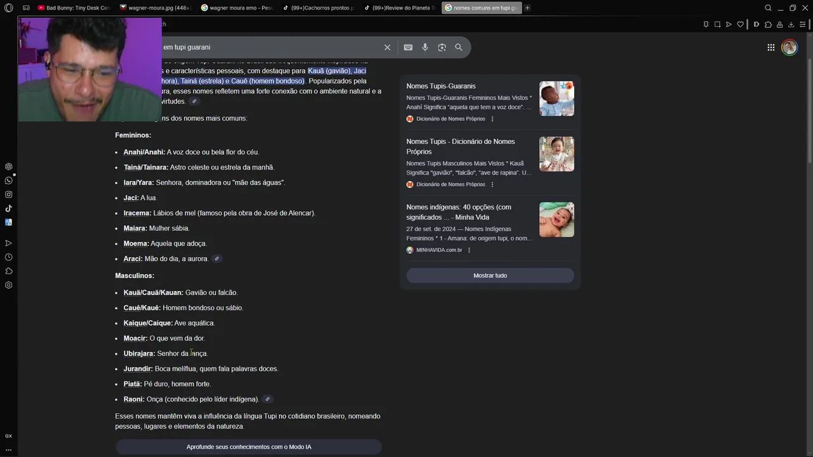Viewport: 813px width, 457px height.
Task: Open options dots beside MINHAVIDA.com.br
Action: point(469,250)
